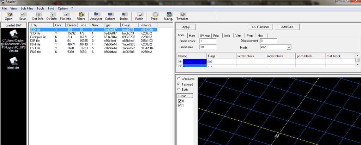The width and height of the screenshot is (361, 145).
Task: Select the Wireframe view mode
Action: tap(179, 79)
